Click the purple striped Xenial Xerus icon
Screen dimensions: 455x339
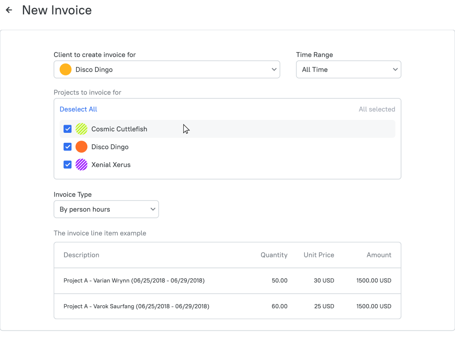point(82,165)
